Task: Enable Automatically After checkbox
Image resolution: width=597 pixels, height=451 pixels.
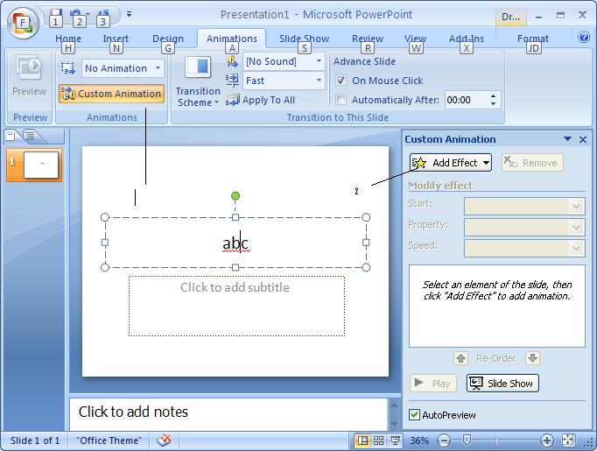Action: (341, 100)
